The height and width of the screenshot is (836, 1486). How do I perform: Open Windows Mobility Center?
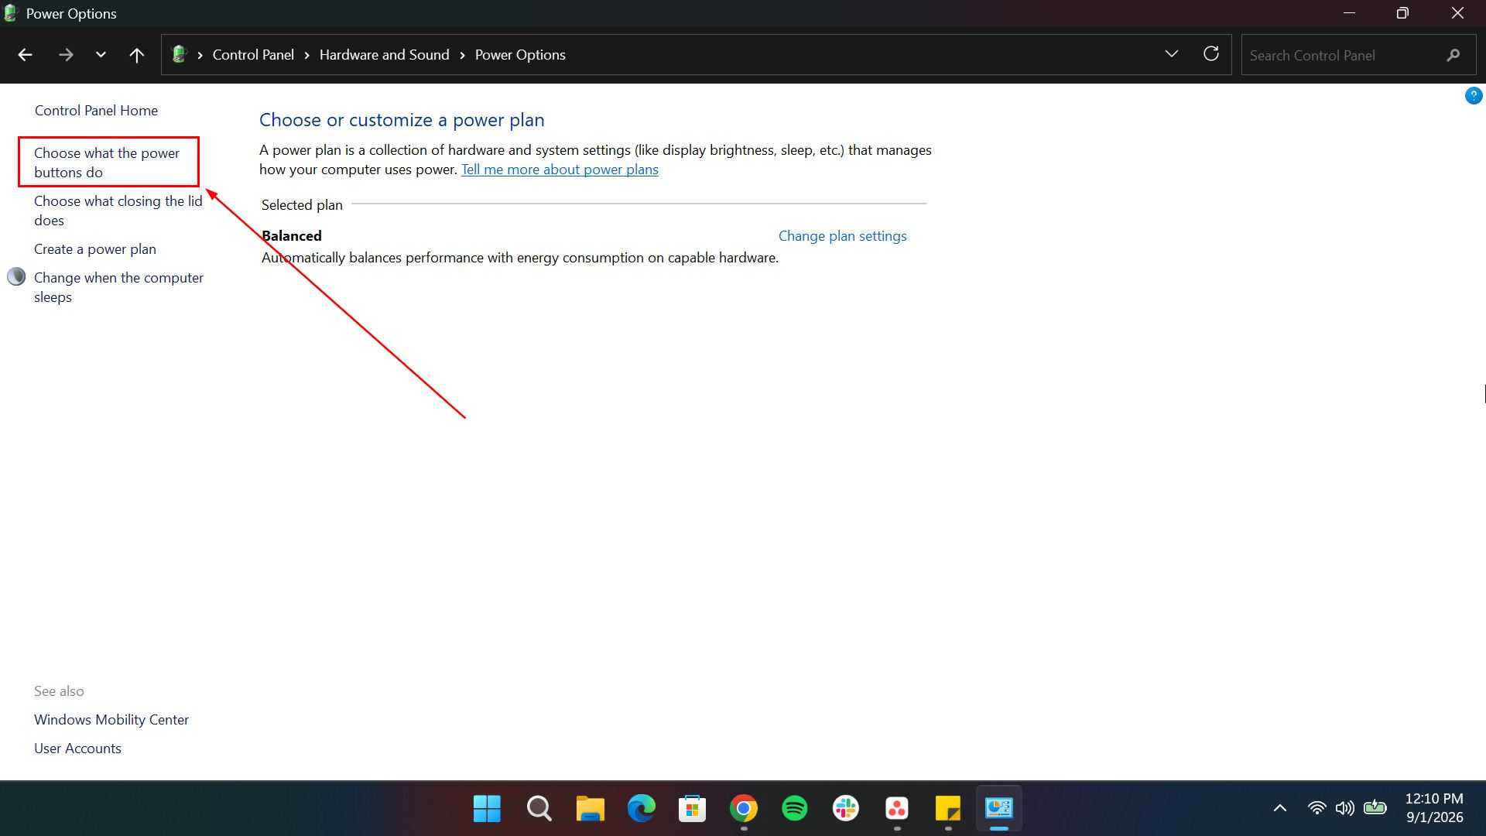(x=111, y=720)
